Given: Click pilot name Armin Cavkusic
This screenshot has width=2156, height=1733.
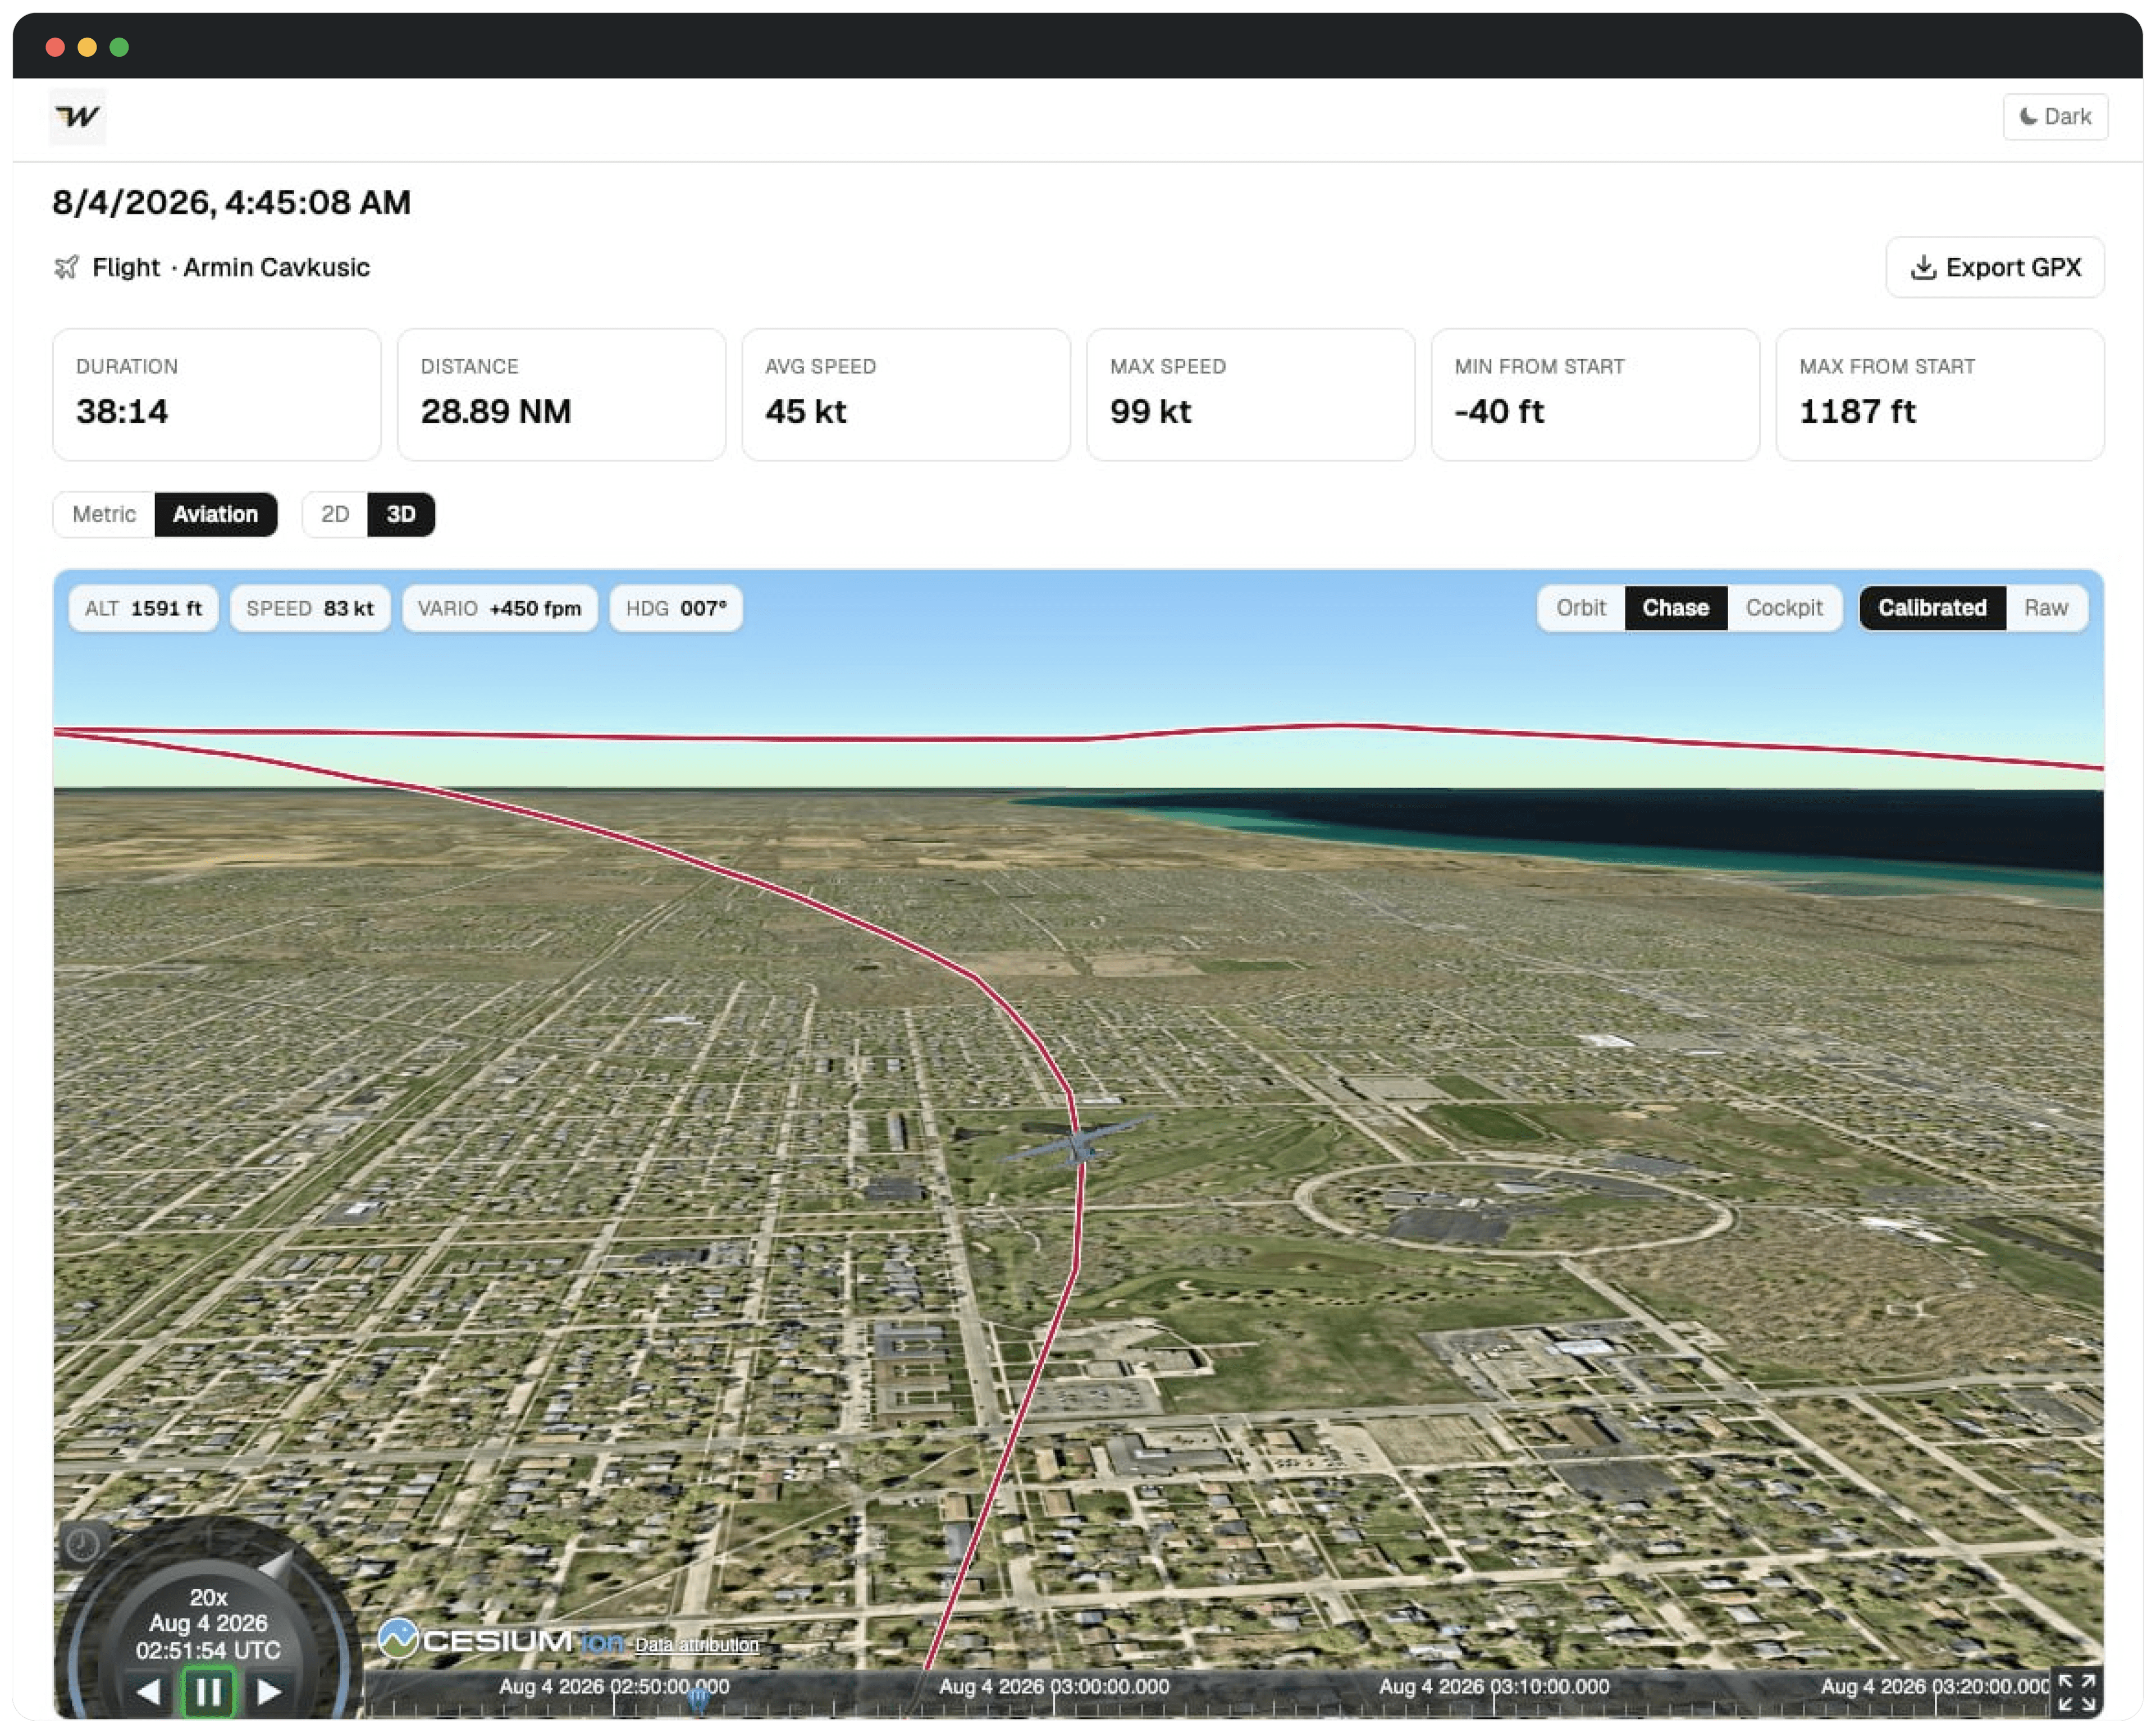Looking at the screenshot, I should coord(276,267).
